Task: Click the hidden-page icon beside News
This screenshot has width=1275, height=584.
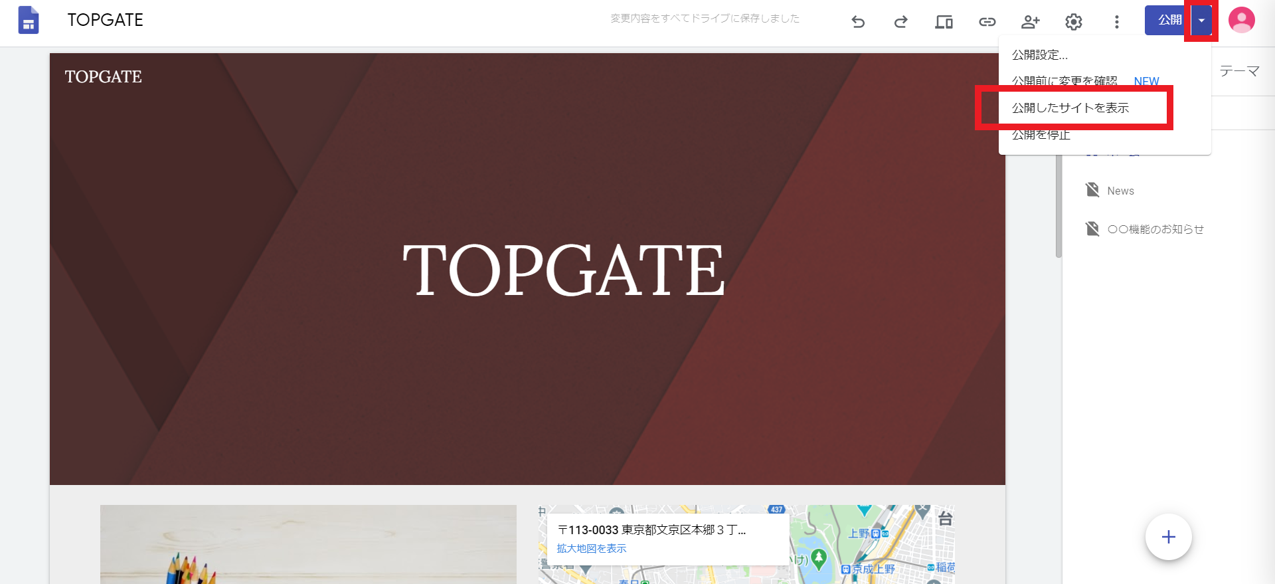Action: click(1092, 190)
